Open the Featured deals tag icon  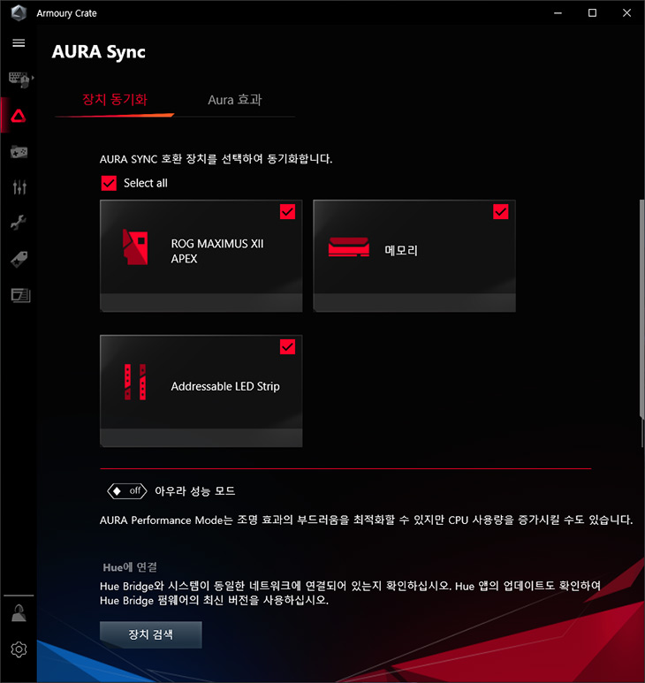pyautogui.click(x=19, y=259)
